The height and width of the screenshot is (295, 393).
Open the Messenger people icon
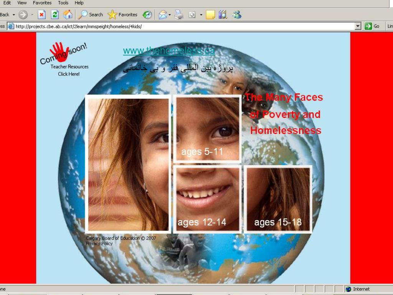[236, 15]
